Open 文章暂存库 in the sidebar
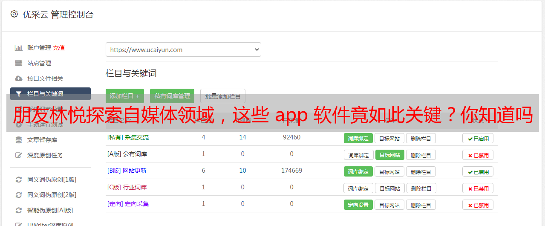This screenshot has width=545, height=226. (x=42, y=140)
